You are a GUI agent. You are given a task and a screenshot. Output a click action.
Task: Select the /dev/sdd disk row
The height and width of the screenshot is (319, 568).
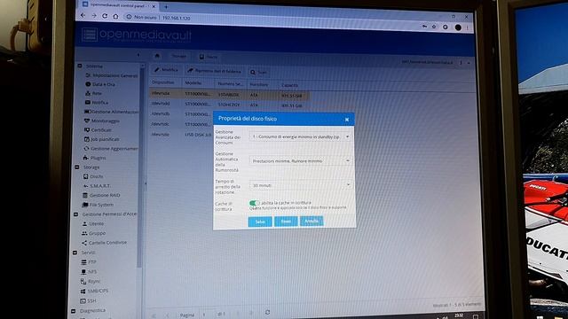(x=229, y=105)
